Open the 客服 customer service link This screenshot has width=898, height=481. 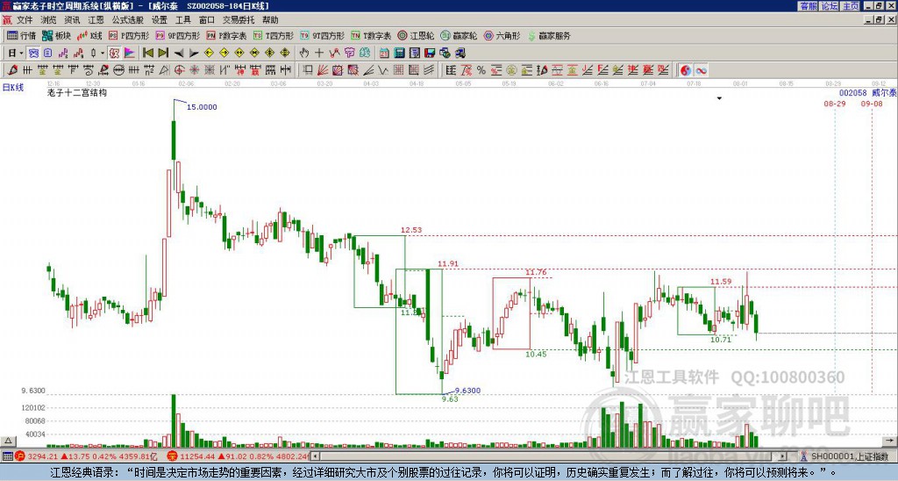click(808, 6)
